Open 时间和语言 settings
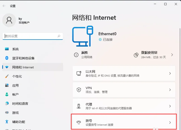 (x=33, y=103)
